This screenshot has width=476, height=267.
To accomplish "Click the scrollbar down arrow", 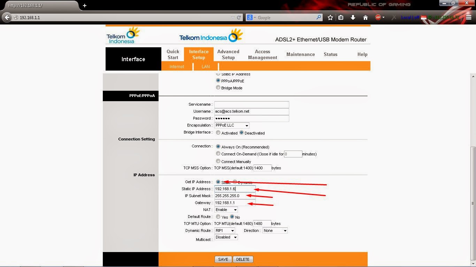I will click(473, 263).
